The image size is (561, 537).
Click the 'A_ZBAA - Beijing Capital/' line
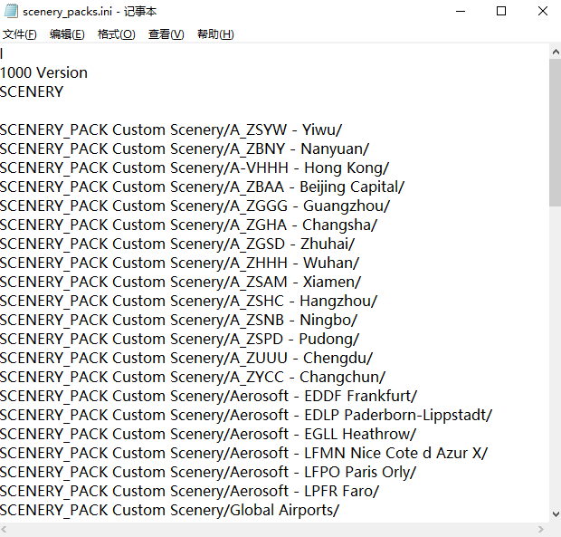pyautogui.click(x=202, y=187)
